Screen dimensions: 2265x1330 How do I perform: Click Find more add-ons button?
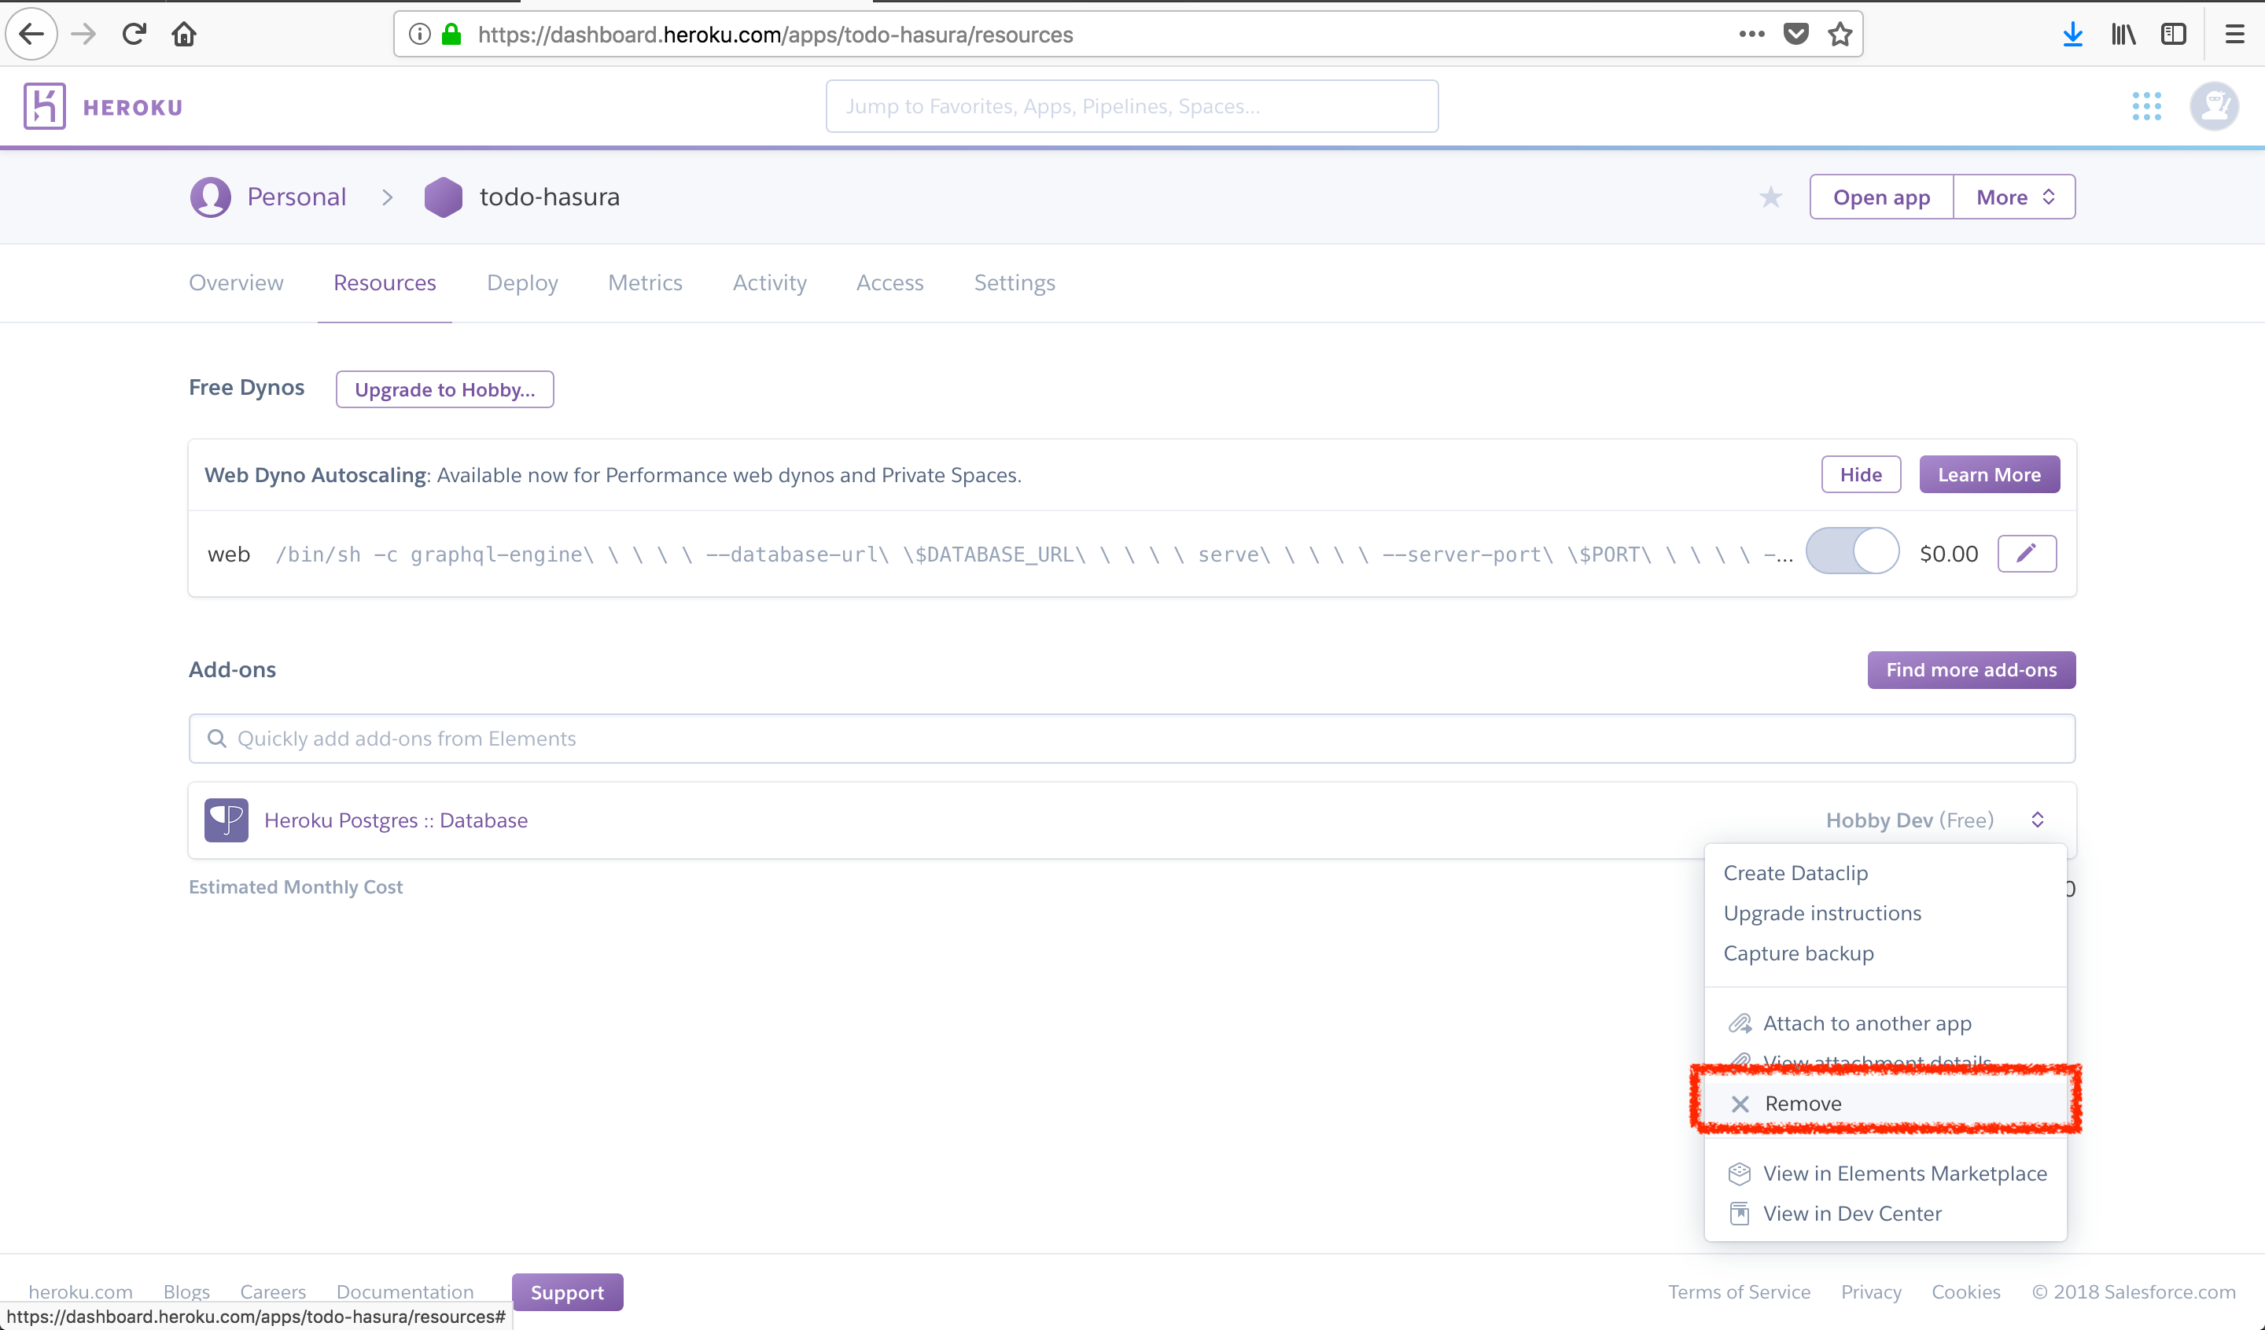1970,670
